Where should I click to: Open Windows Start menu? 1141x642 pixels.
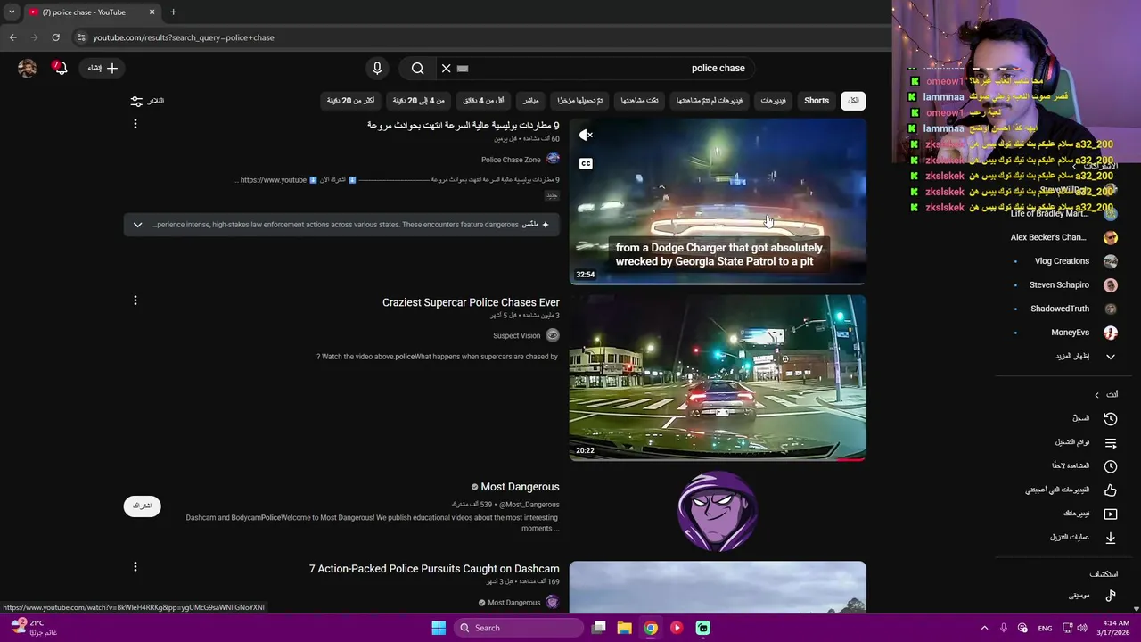pos(439,628)
